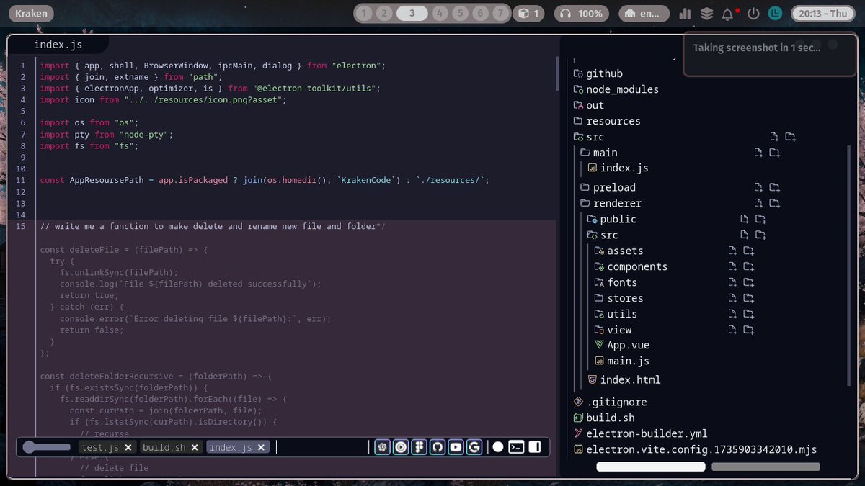The height and width of the screenshot is (486, 865).
Task: Add new folder inside public folder
Action: click(760, 219)
